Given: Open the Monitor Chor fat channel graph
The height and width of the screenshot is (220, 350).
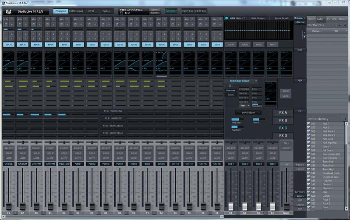Looking at the screenshot, I should pyautogui.click(x=271, y=94).
